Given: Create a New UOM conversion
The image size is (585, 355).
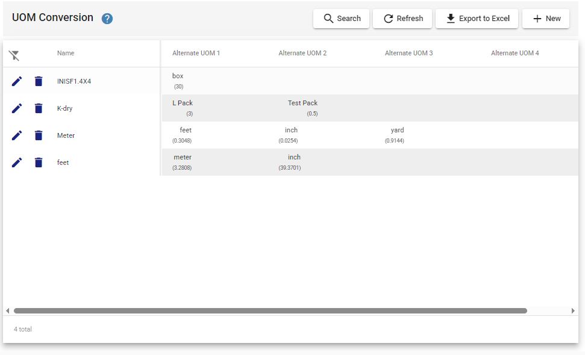Looking at the screenshot, I should (x=546, y=19).
